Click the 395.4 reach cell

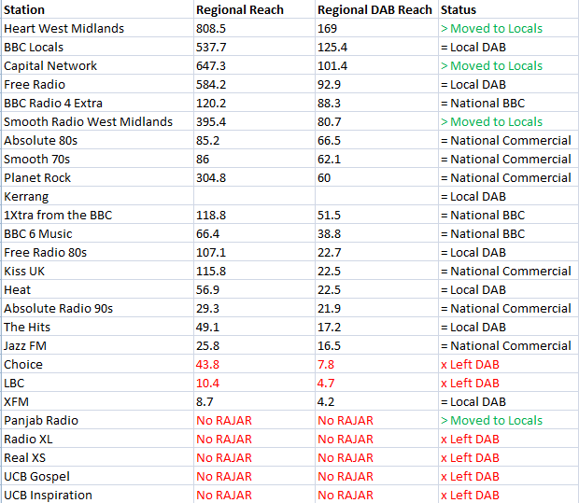(x=254, y=121)
